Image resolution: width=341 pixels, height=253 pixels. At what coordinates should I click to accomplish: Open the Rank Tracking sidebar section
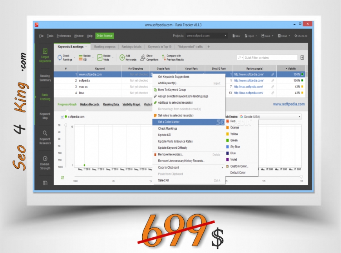pyautogui.click(x=45, y=97)
